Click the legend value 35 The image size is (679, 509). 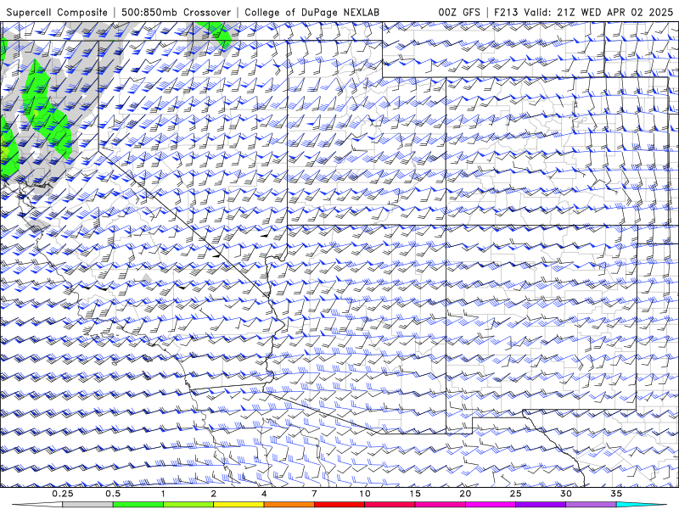616,494
